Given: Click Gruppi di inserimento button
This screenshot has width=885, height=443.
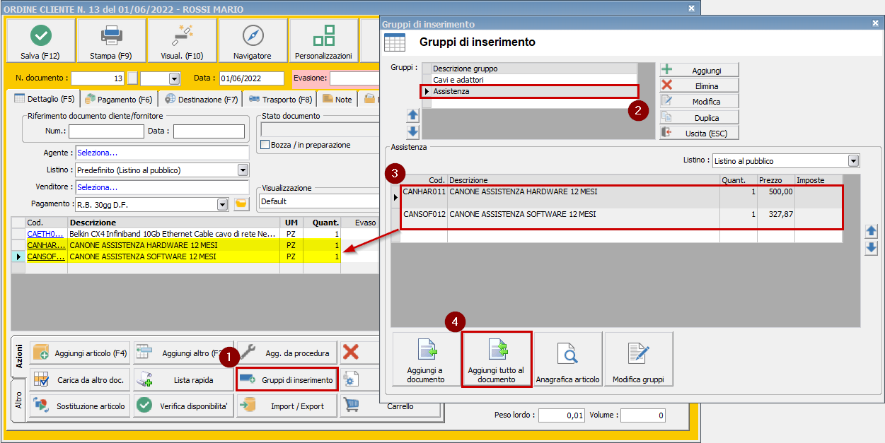Looking at the screenshot, I should [287, 379].
